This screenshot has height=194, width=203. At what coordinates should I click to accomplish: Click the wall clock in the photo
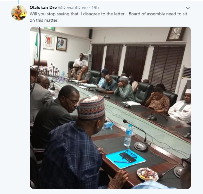(176, 34)
